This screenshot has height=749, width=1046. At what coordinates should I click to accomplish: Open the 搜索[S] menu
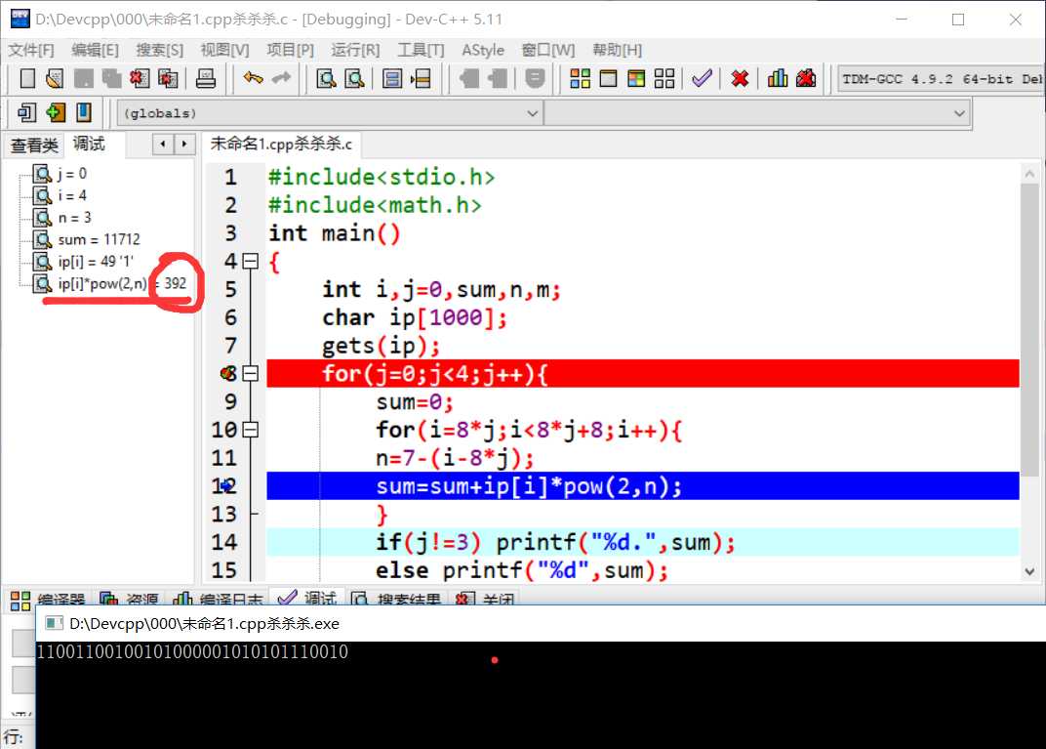[x=159, y=50]
